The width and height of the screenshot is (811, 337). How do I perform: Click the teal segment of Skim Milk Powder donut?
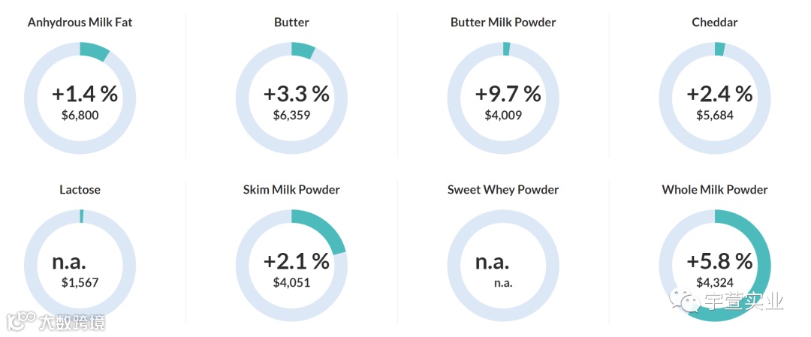coord(323,227)
